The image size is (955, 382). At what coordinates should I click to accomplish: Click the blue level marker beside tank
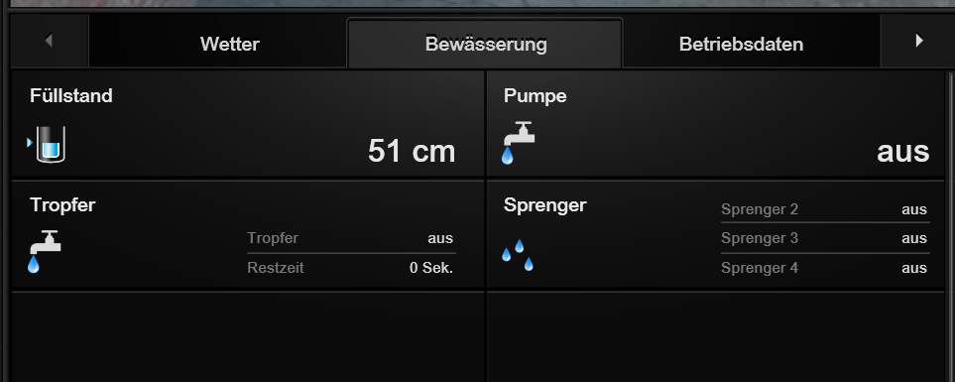click(29, 143)
